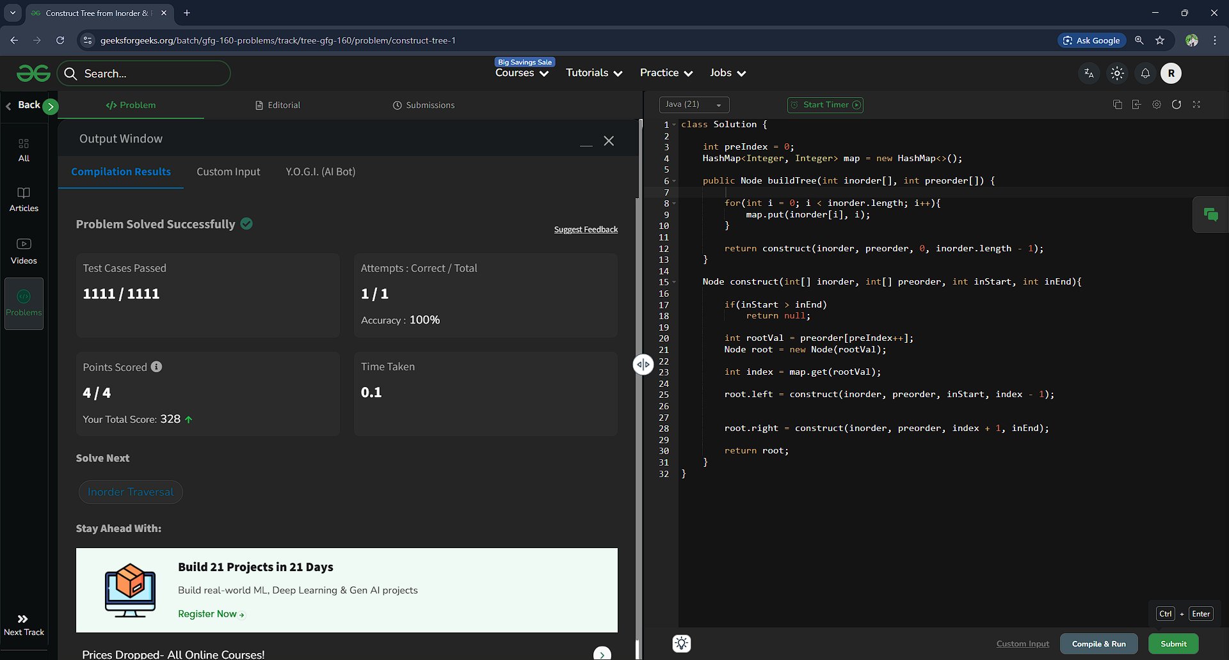Click the Suggest Feedback link
Image resolution: width=1229 pixels, height=660 pixels.
tap(586, 230)
